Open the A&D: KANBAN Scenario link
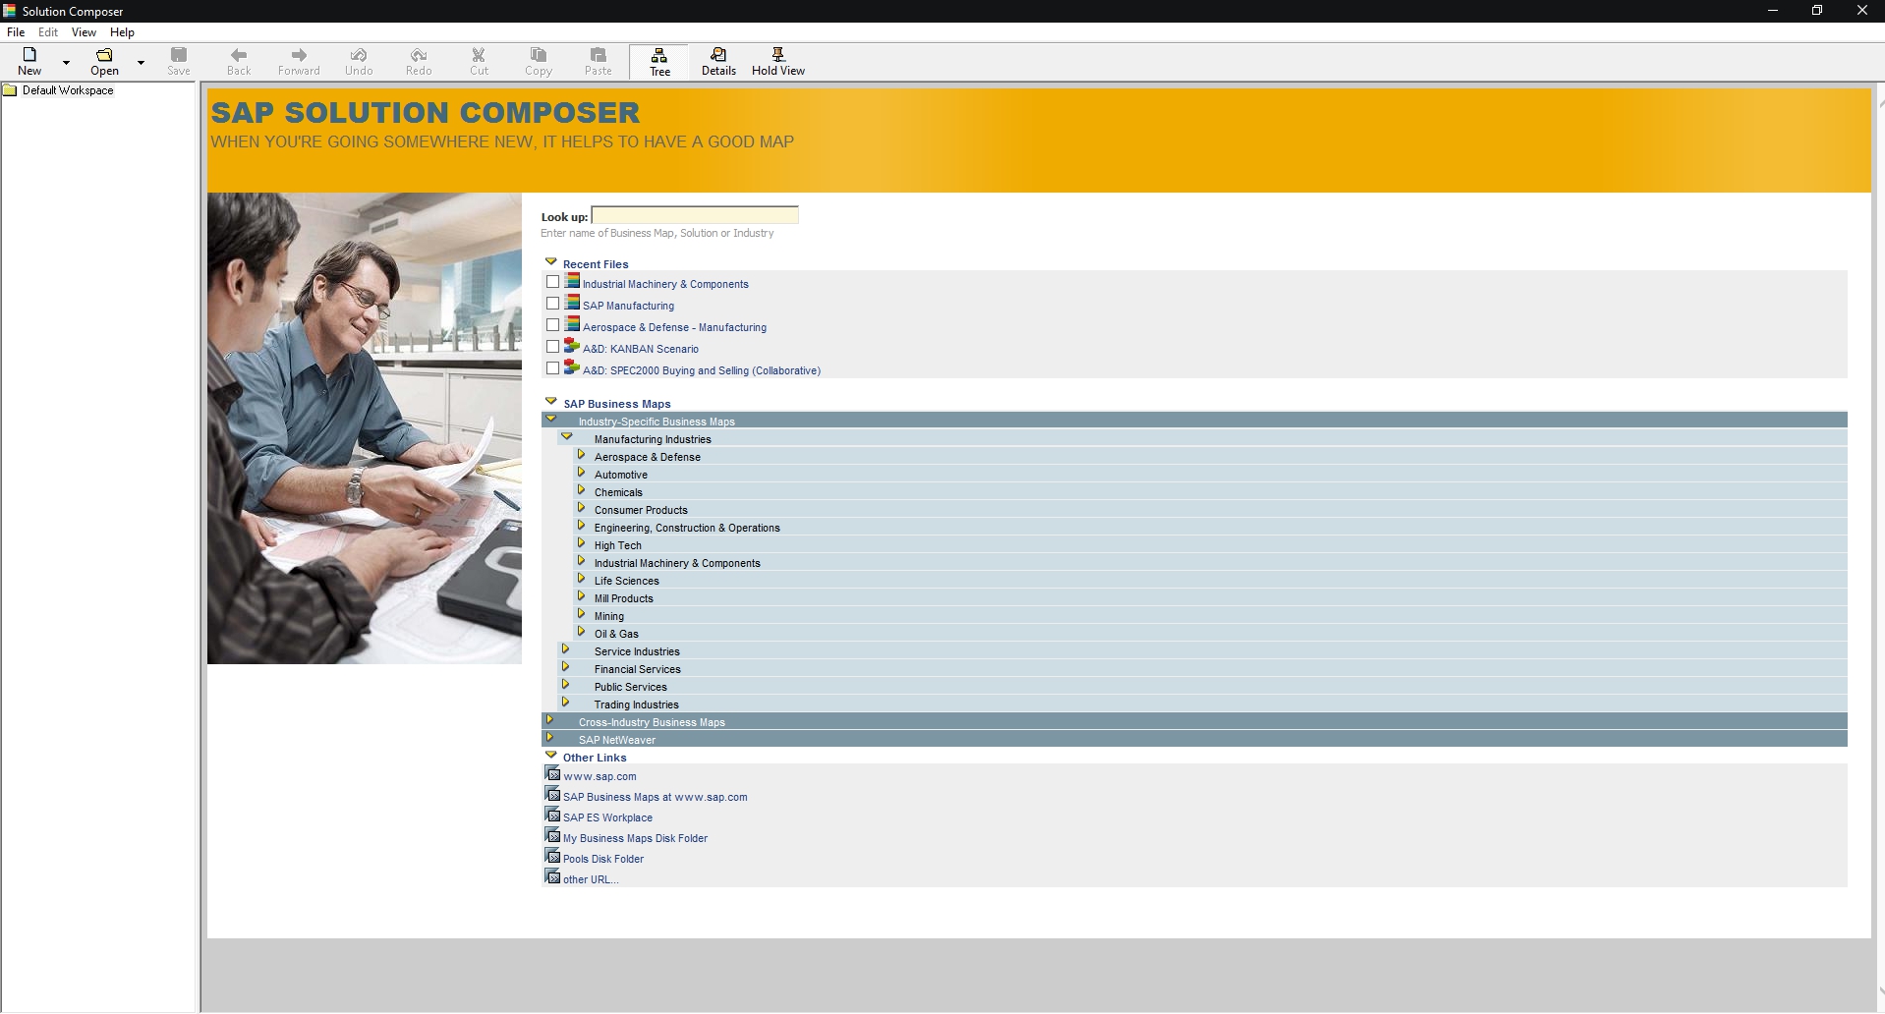Image resolution: width=1885 pixels, height=1014 pixels. point(641,349)
